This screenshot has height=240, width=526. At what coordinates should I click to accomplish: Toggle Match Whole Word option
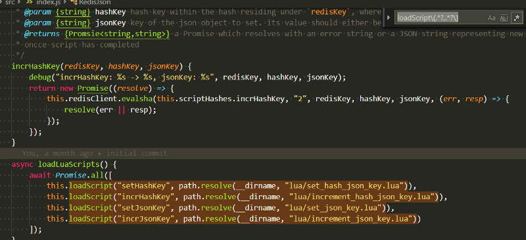tap(504, 18)
